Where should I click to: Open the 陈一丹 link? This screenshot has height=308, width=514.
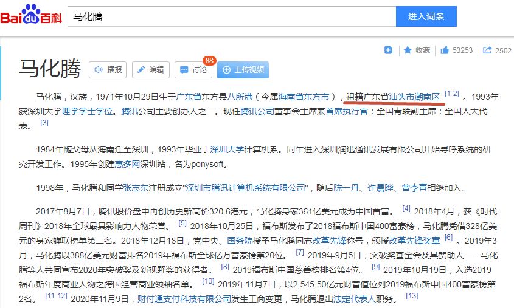pyautogui.click(x=347, y=188)
